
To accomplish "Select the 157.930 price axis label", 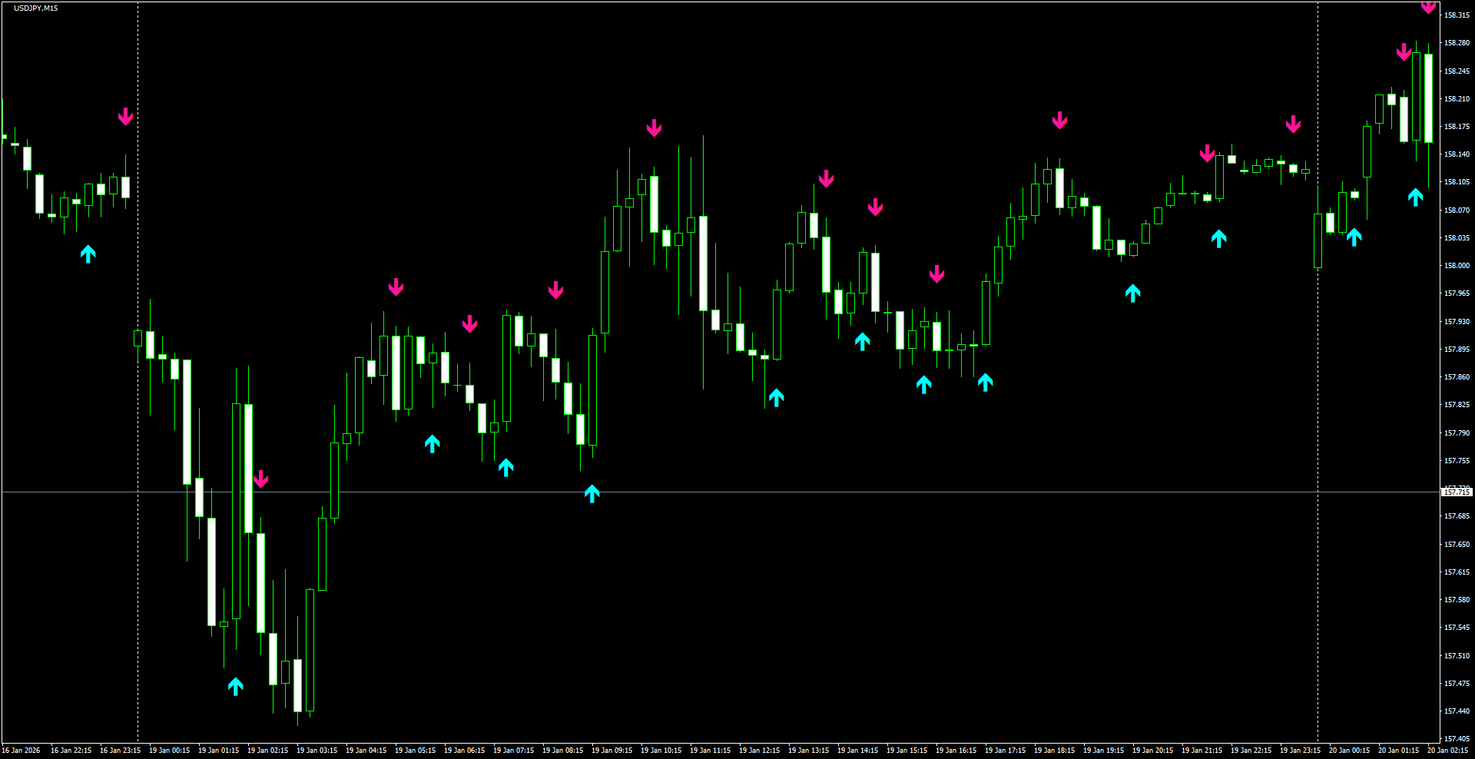I will coord(1457,322).
